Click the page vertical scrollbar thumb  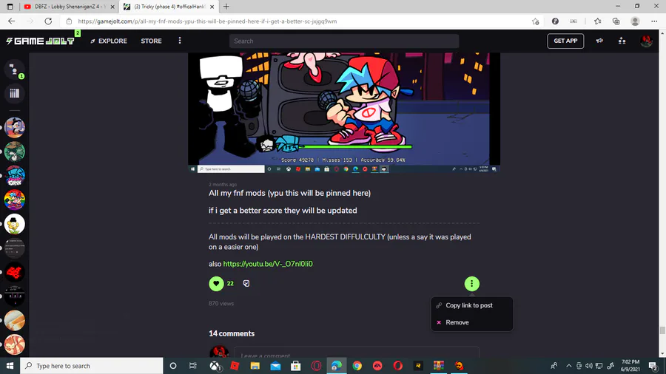coord(662,330)
